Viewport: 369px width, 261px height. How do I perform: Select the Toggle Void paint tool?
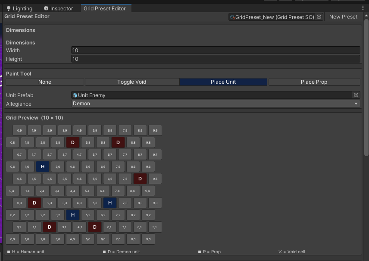132,82
